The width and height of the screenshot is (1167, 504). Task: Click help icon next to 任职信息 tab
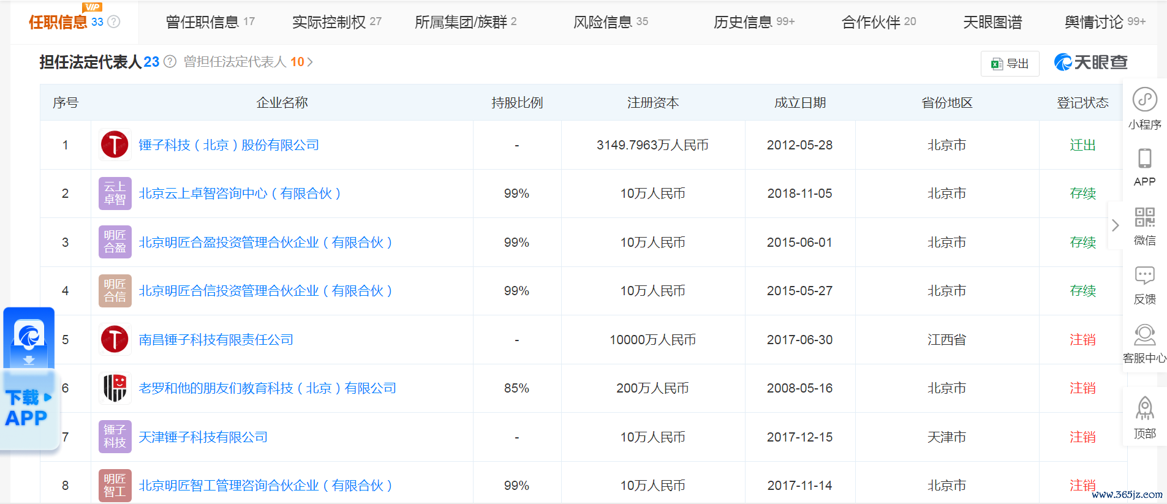[x=114, y=22]
